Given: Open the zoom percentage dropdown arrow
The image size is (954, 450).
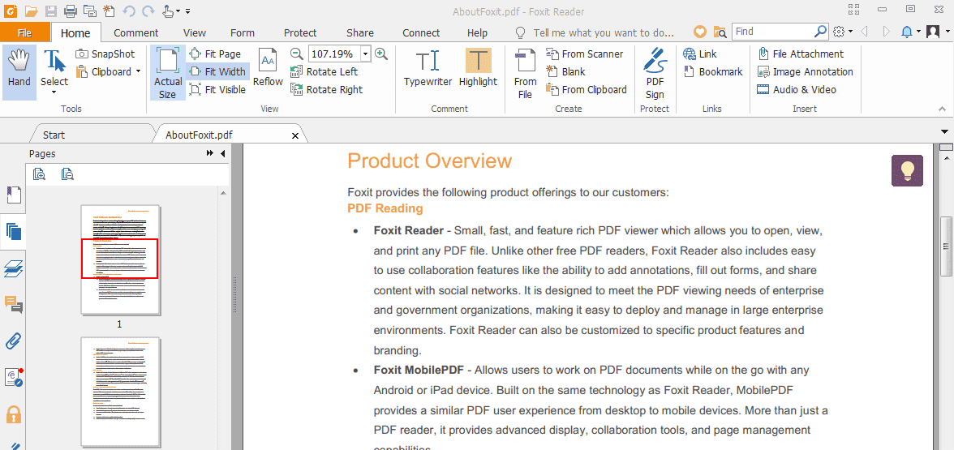Looking at the screenshot, I should [x=365, y=54].
